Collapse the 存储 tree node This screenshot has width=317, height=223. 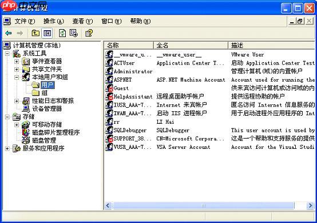[x=7, y=117]
